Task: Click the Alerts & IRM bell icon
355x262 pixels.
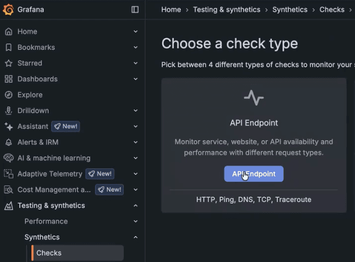Action: click(9, 142)
